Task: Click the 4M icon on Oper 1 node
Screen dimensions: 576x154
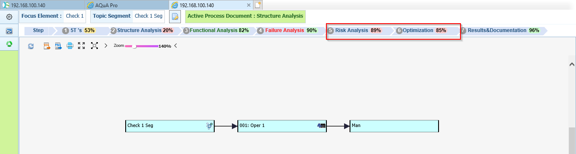Action: click(321, 125)
